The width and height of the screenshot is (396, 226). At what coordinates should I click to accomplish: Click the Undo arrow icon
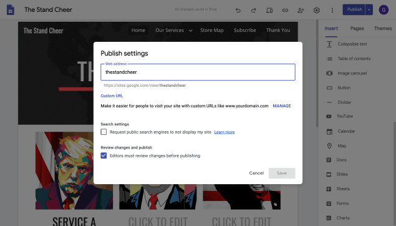(x=238, y=10)
